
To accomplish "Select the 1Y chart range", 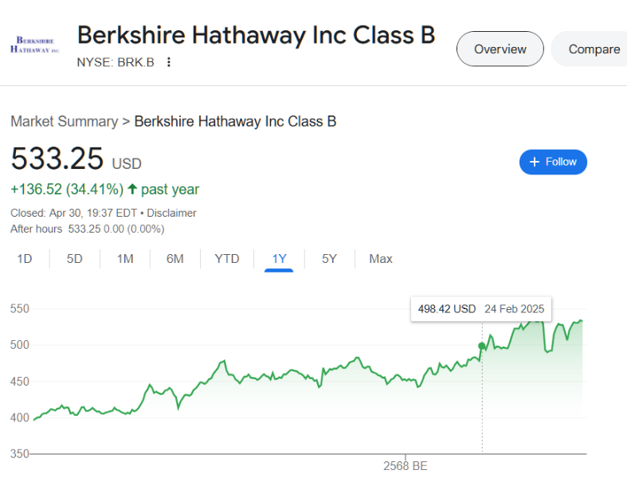I will click(x=279, y=259).
